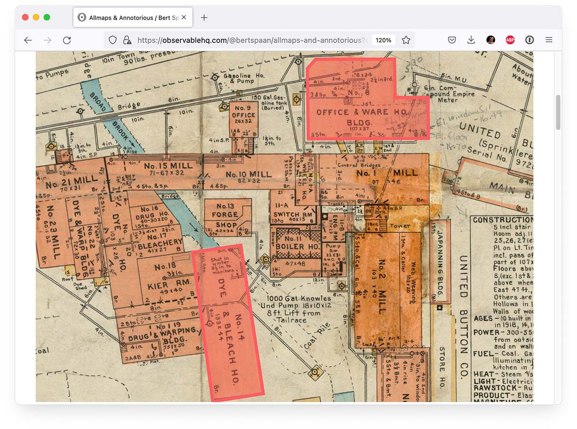
Task: Open the Pocket save icon
Action: [x=452, y=40]
